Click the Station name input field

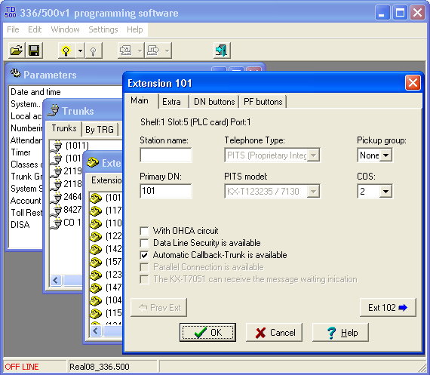(x=166, y=155)
